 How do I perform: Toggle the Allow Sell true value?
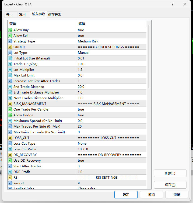coord(112,36)
